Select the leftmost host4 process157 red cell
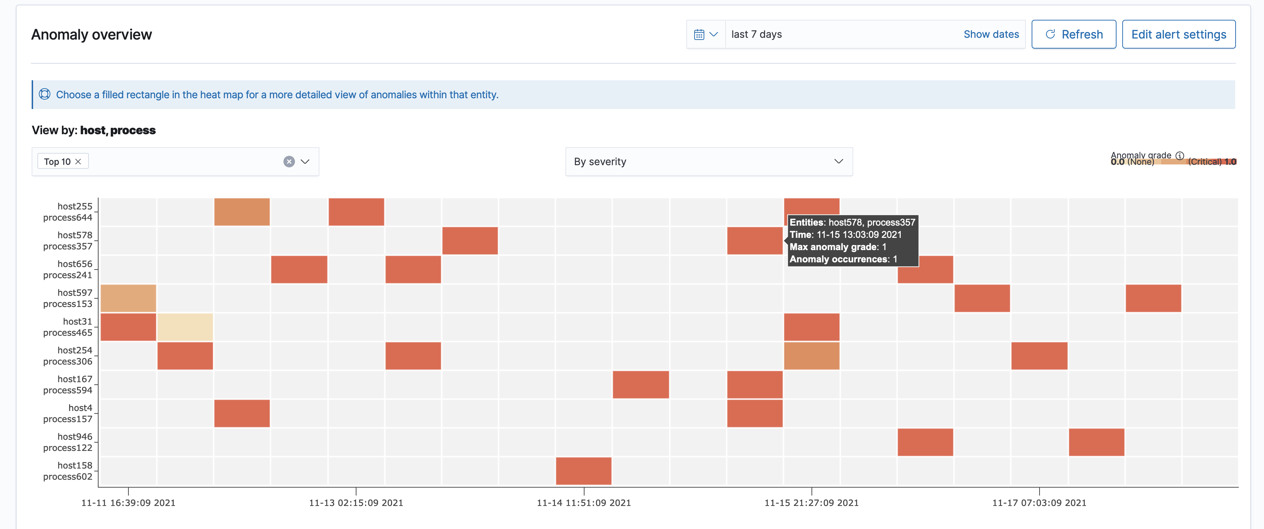Image resolution: width=1264 pixels, height=529 pixels. click(242, 413)
